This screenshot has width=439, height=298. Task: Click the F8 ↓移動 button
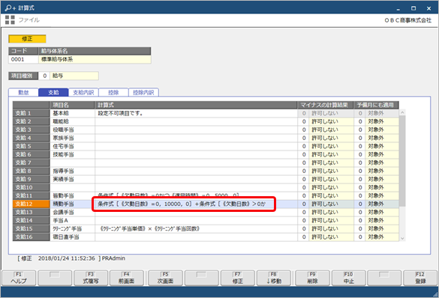[x=274, y=278]
